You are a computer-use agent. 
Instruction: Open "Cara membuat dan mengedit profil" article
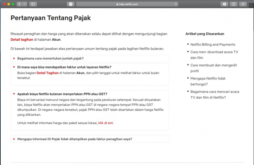tap(213, 68)
